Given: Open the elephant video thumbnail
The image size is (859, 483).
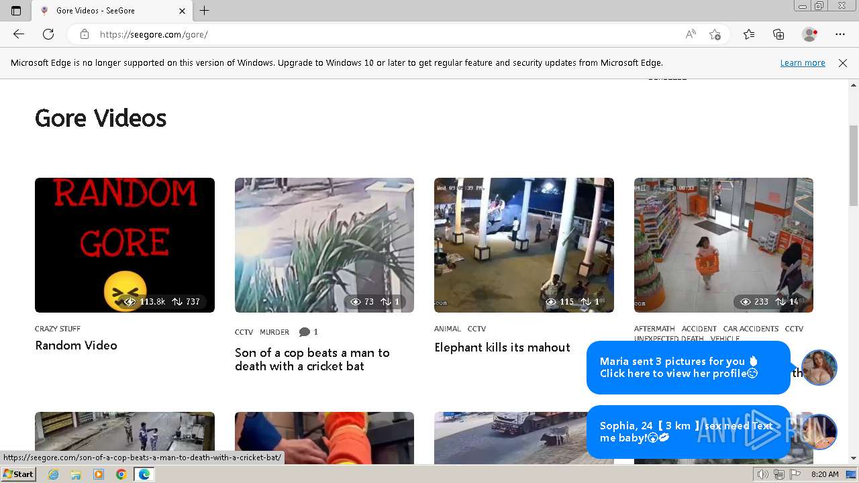Looking at the screenshot, I should tap(524, 245).
